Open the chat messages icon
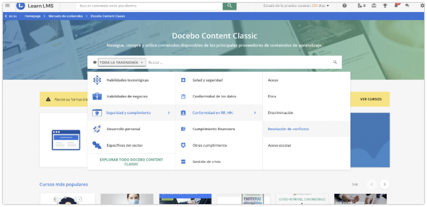Screen dimensions: 427x207 407,6
